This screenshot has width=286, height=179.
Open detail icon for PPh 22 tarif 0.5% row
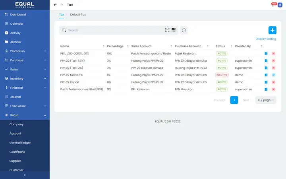(x=266, y=75)
